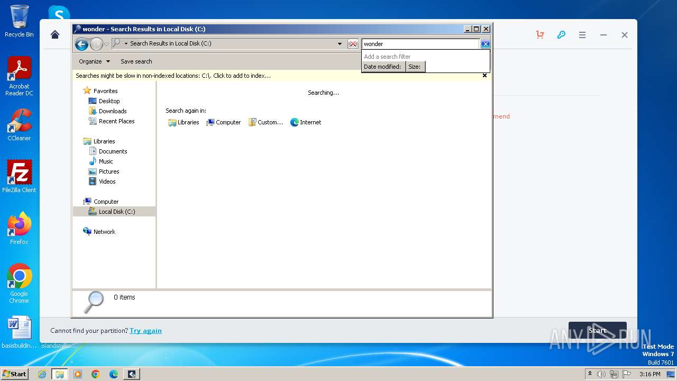Go back with the Explorer back arrow
Image resolution: width=677 pixels, height=381 pixels.
pyautogui.click(x=81, y=44)
